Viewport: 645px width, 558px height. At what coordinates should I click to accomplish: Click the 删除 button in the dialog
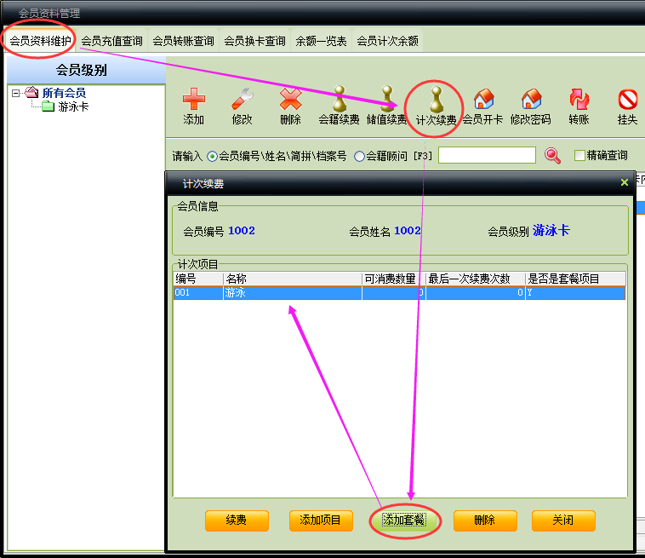pos(485,521)
